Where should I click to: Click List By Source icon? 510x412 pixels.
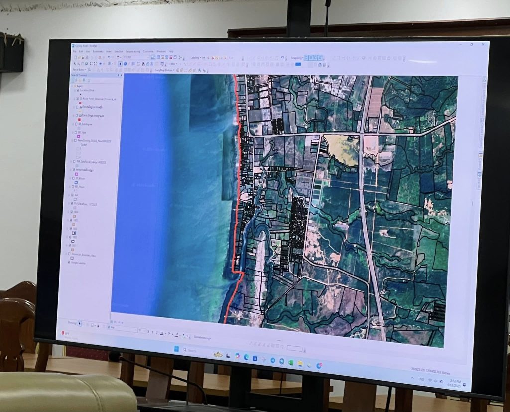pyautogui.click(x=76, y=80)
